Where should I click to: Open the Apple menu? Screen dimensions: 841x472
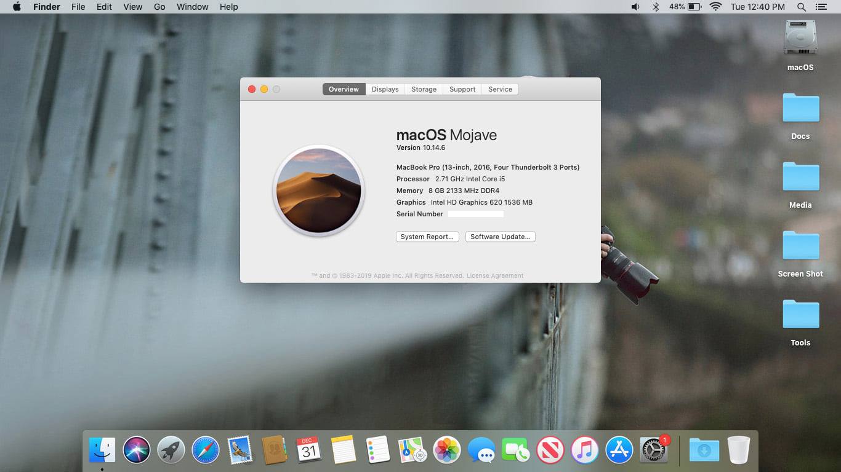pyautogui.click(x=17, y=7)
